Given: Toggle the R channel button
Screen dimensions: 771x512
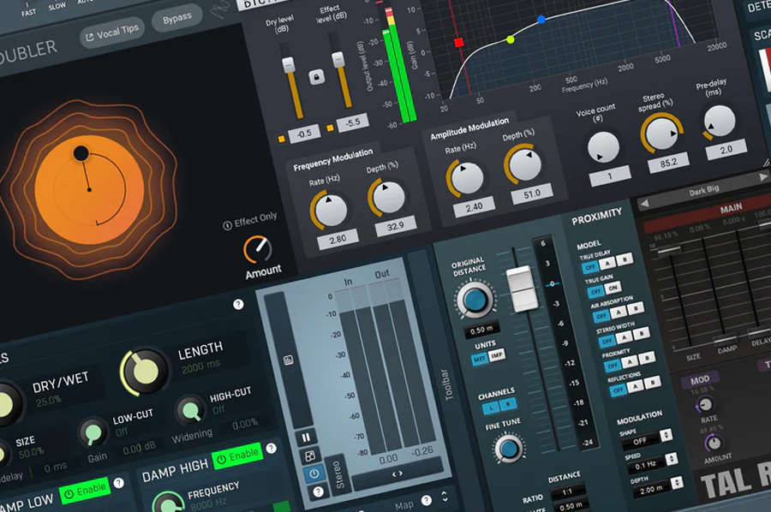Looking at the screenshot, I should coord(508,404).
